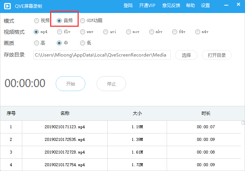Viewport: 245px width, 171px height.
Task: Close the QVE屏幕录制 window
Action: point(238,4)
